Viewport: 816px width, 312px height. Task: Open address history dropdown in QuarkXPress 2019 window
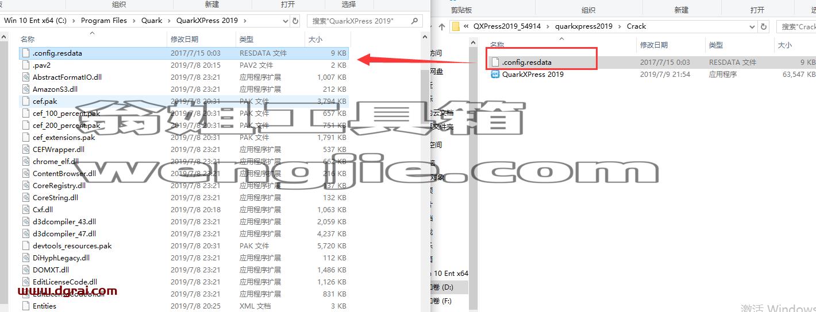pos(286,21)
